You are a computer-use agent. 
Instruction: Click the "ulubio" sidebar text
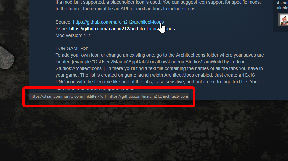282,8
